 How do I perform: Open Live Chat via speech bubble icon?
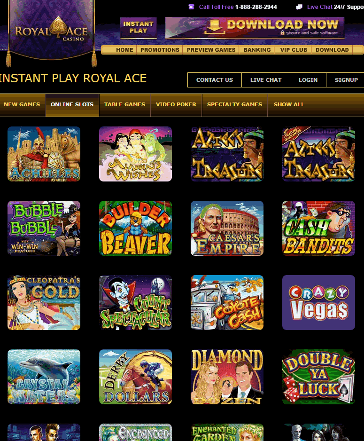click(x=299, y=7)
